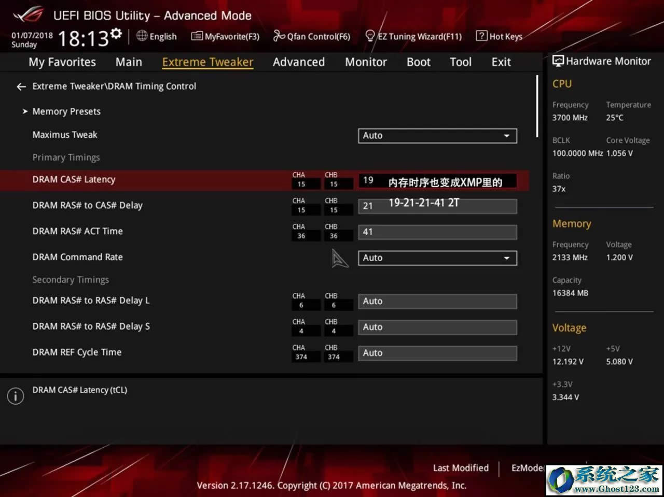Open MyFavorite settings panel
The width and height of the screenshot is (664, 497).
225,36
